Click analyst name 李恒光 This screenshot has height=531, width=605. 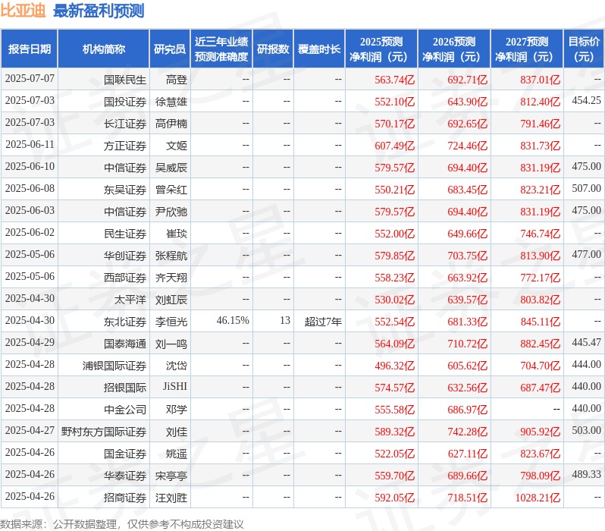click(x=171, y=322)
